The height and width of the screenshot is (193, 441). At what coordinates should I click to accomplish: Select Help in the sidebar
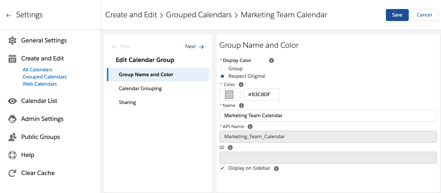coord(28,155)
